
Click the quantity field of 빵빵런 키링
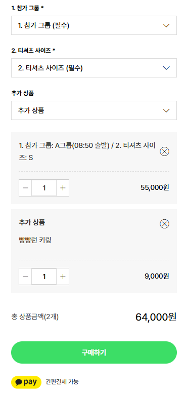[44, 277]
